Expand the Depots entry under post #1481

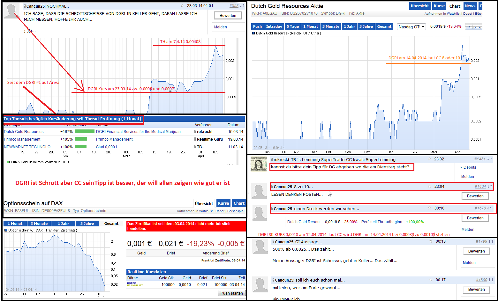coord(468,167)
